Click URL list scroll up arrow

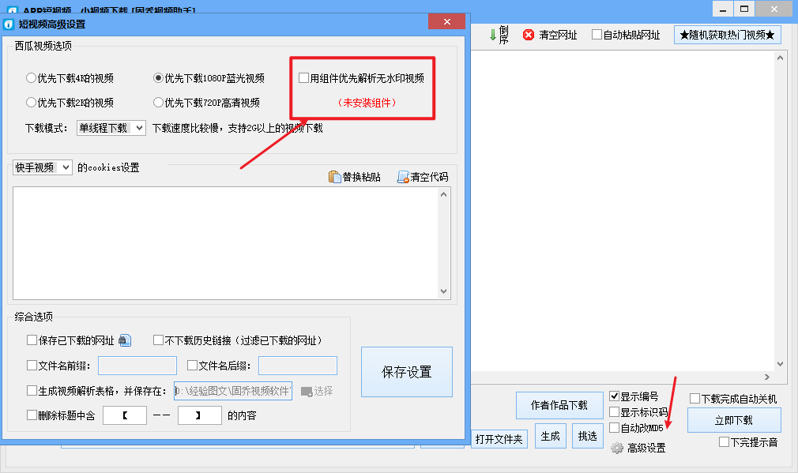click(x=780, y=58)
